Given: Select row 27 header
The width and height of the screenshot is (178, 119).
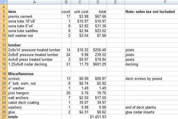Looking at the screenshot, I should click(3, 117).
